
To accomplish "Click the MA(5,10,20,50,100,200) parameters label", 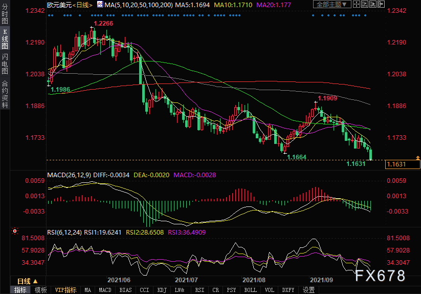I will 139,5.
